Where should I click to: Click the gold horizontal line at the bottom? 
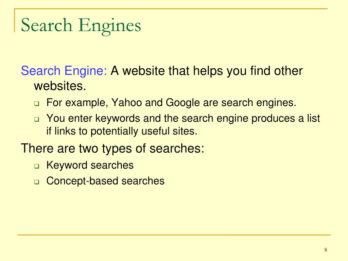(x=174, y=234)
